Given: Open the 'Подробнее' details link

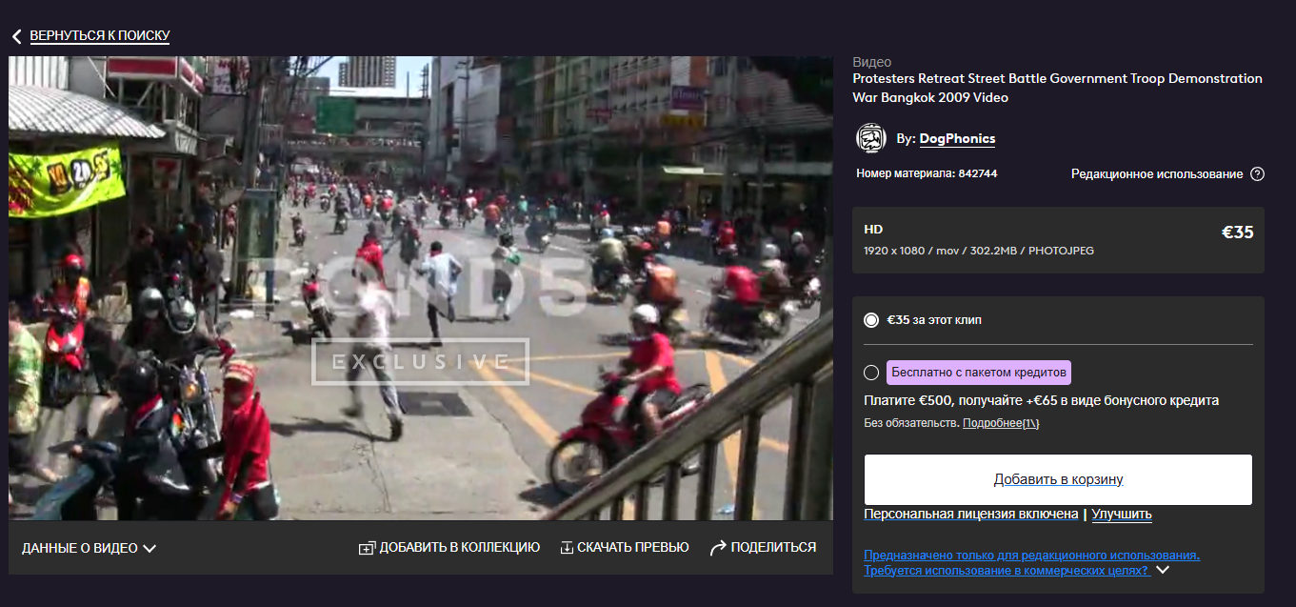Looking at the screenshot, I should (x=1001, y=423).
